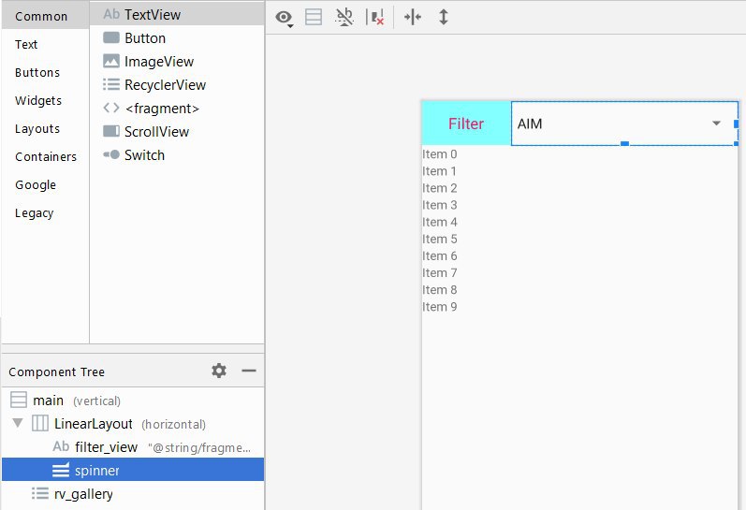Click Item 5 in preview list
746x510 pixels.
click(x=440, y=239)
